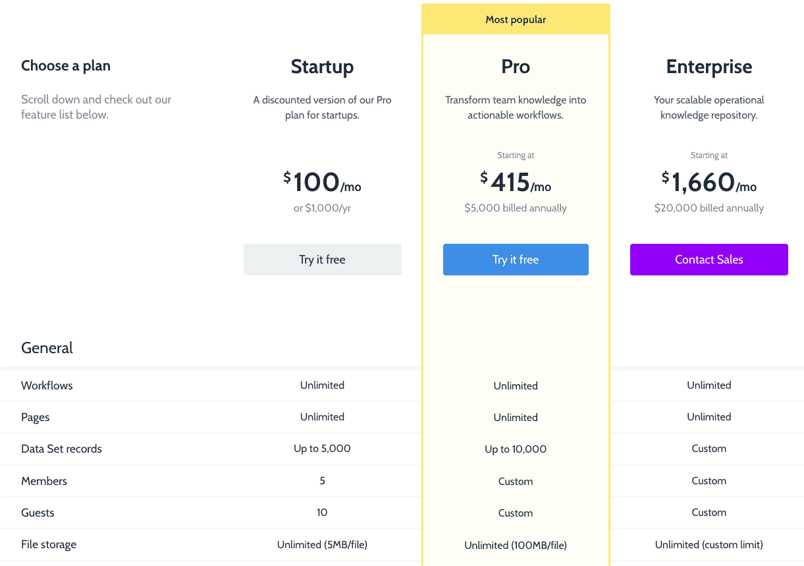The image size is (804, 566).
Task: Select the Pages feature row label
Action: tap(35, 416)
